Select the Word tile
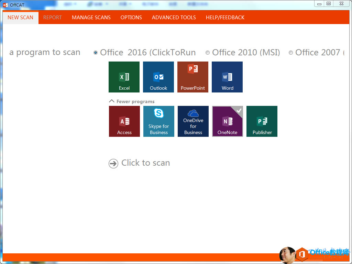Viewport: 352px width, 264px height. (x=227, y=77)
